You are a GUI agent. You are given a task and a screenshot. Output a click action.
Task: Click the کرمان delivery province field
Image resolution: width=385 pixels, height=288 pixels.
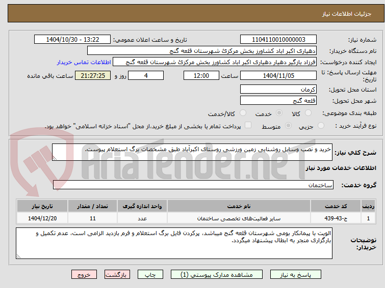pyautogui.click(x=278, y=89)
